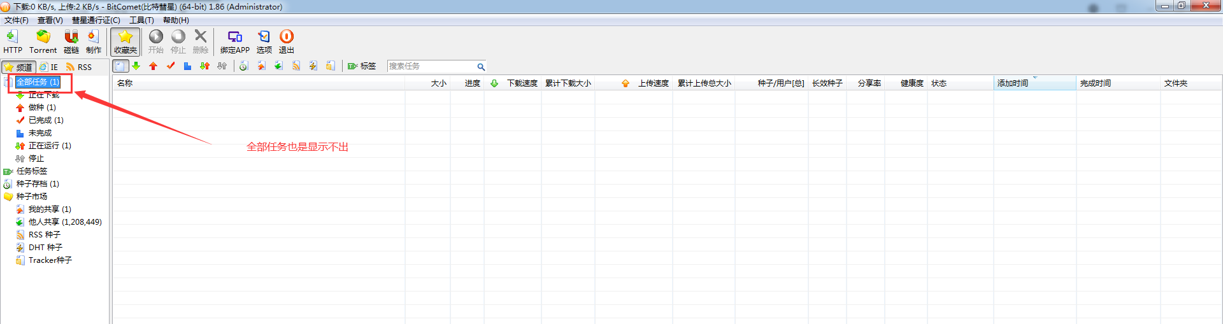Sort by 健康度 column header
This screenshot has width=1223, height=324.
pos(906,83)
